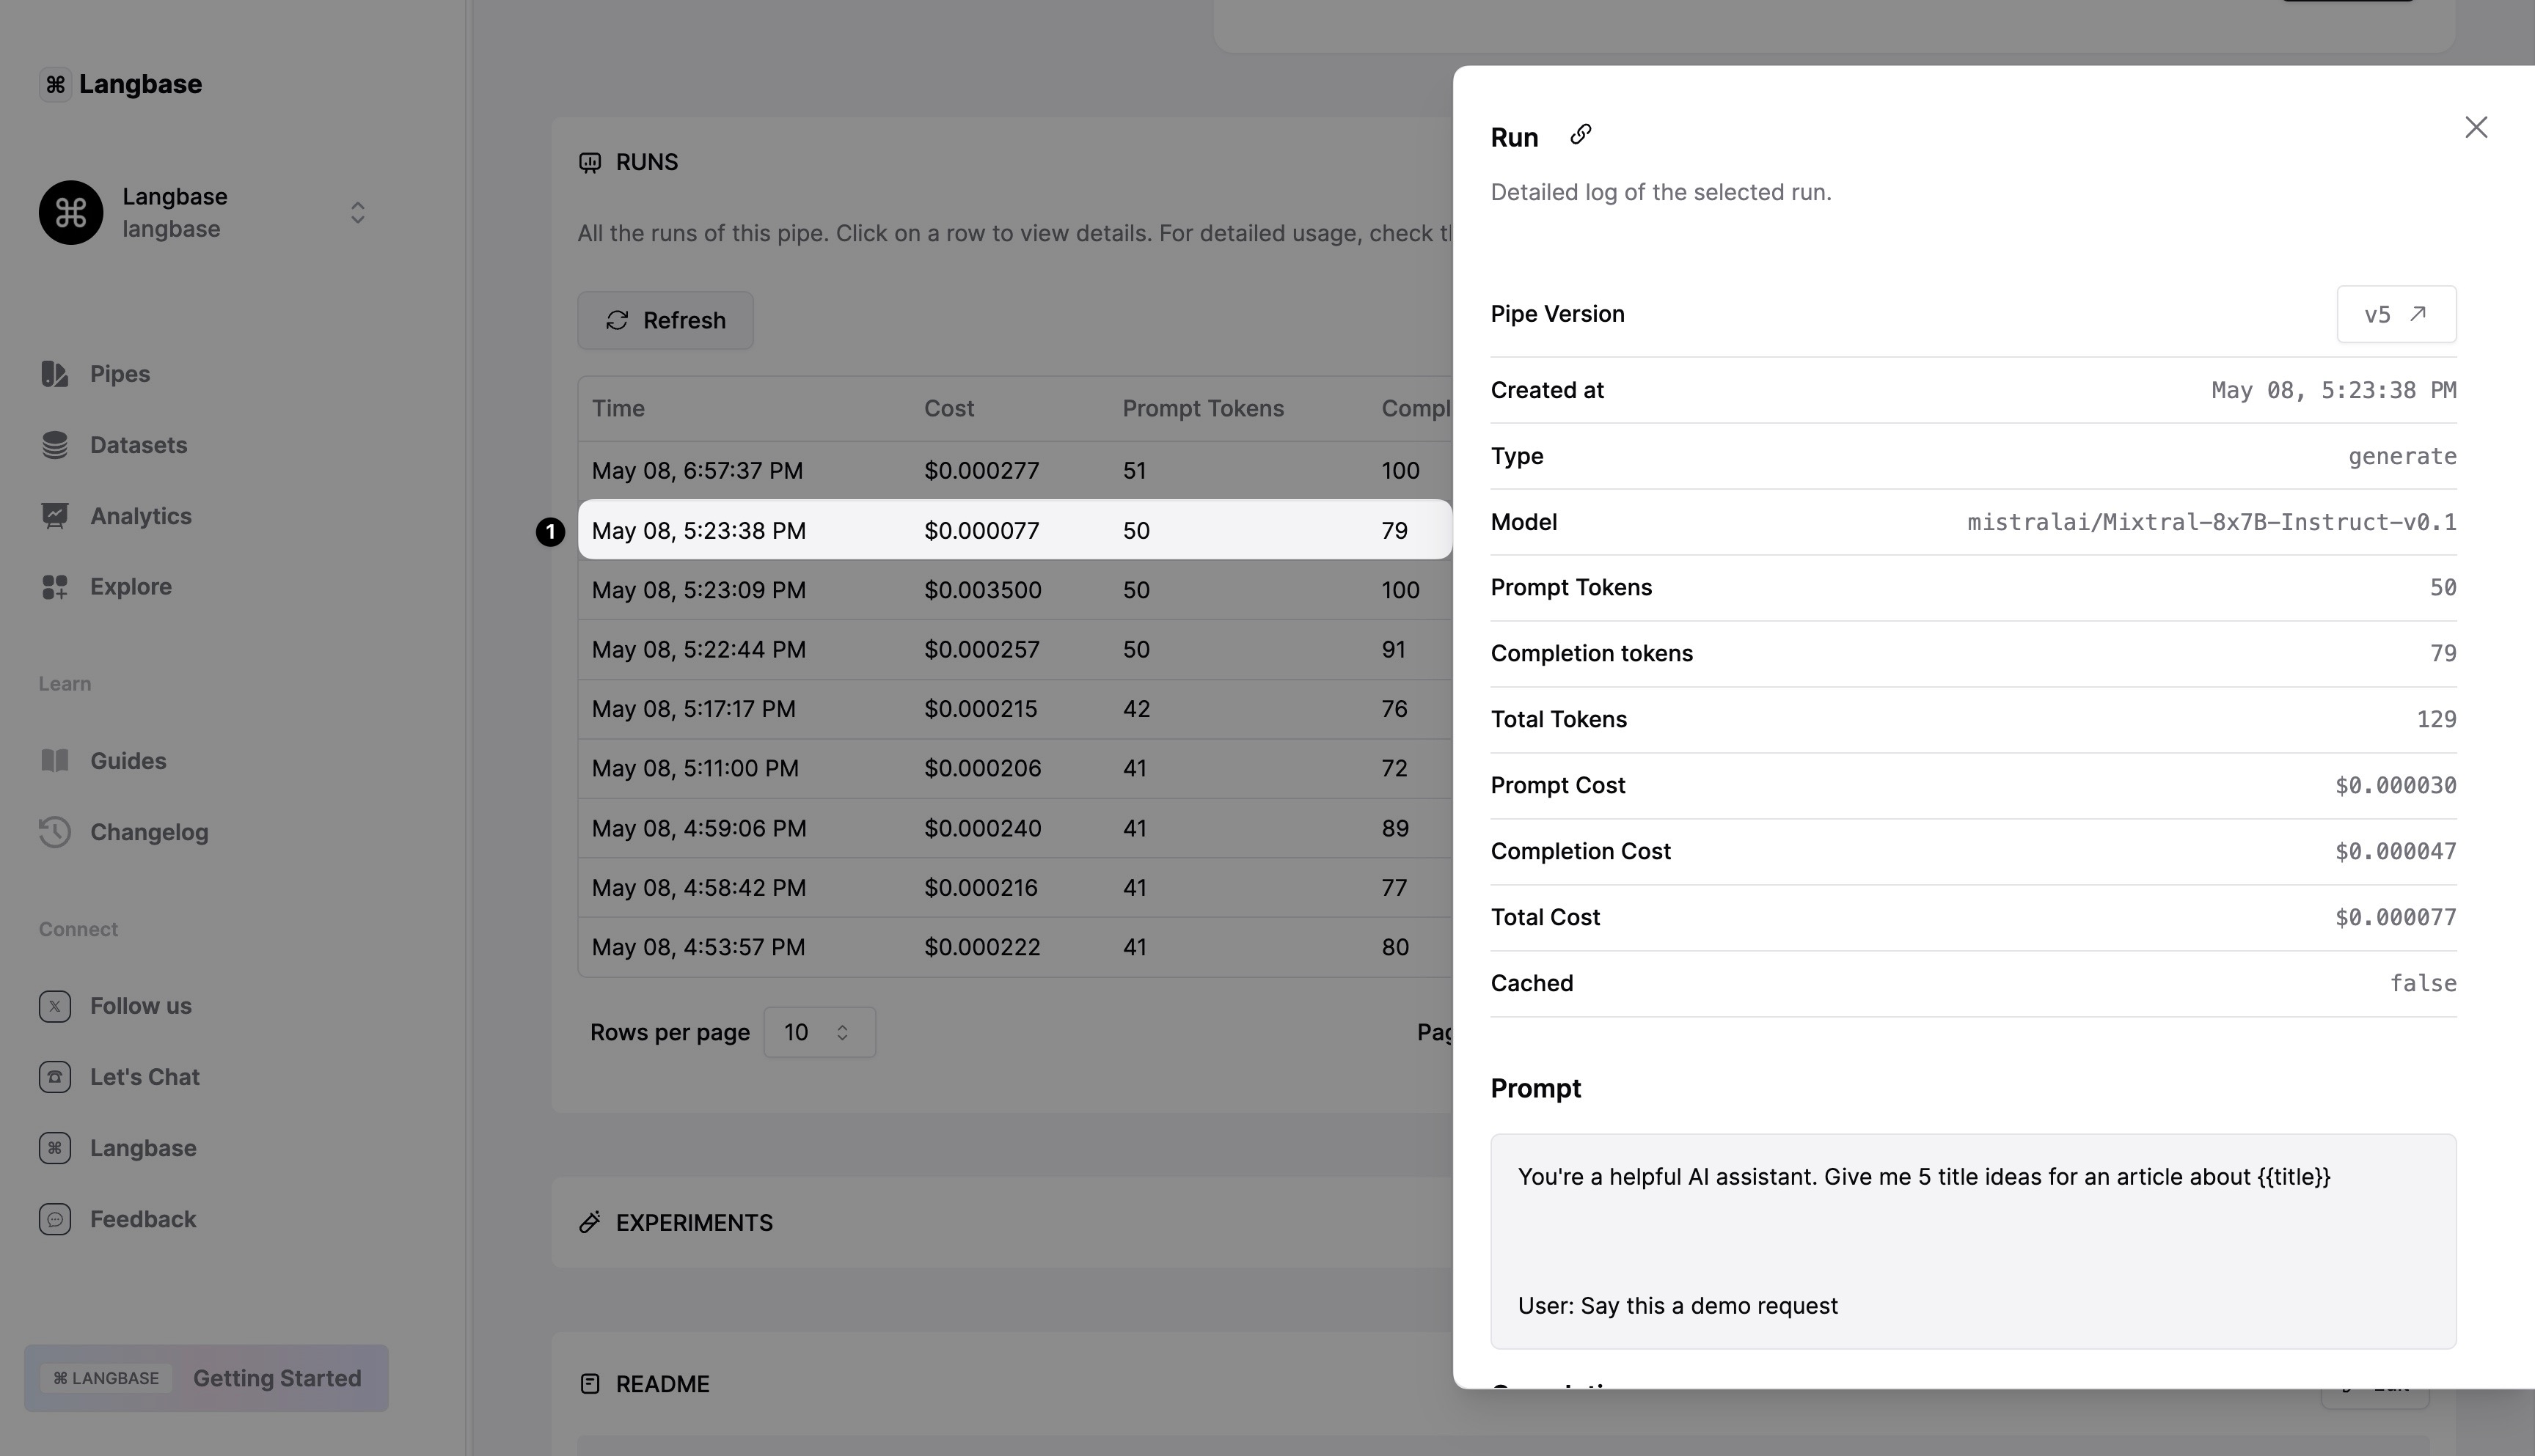Expand the Langbase account switcher
The image size is (2535, 1456).
click(x=357, y=213)
